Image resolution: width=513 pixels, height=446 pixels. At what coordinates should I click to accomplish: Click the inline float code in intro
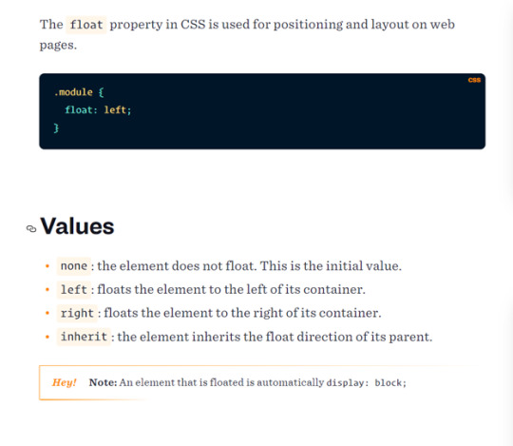point(86,25)
